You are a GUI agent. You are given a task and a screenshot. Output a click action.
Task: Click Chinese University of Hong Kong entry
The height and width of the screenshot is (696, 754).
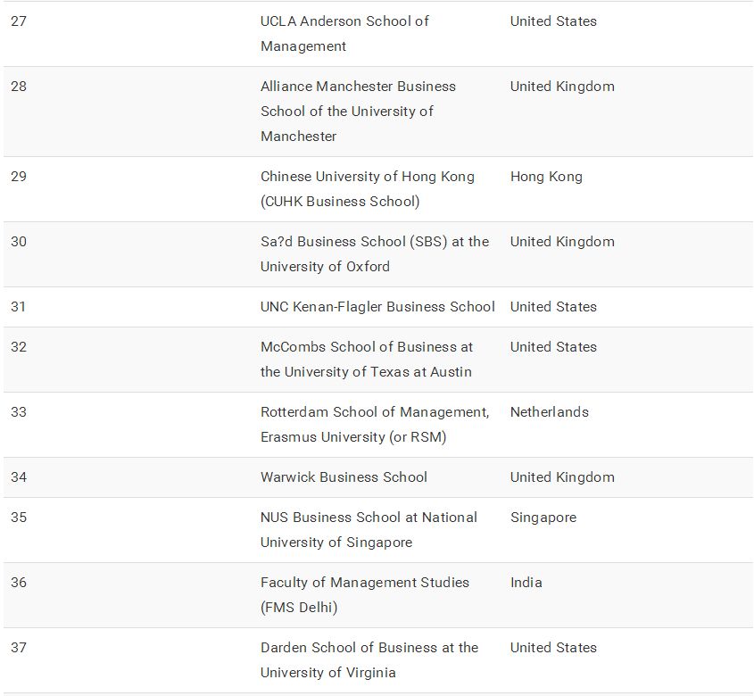pos(367,189)
